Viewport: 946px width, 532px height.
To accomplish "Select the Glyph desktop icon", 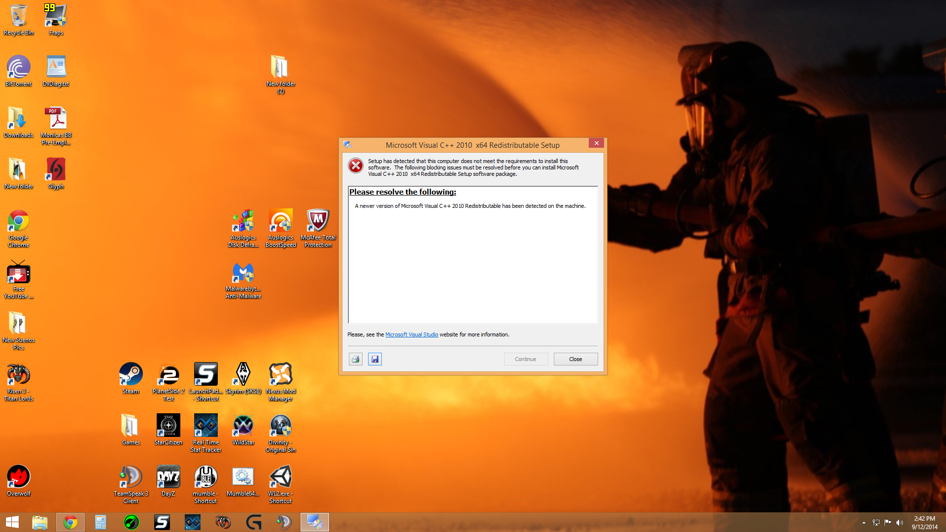I will pos(56,173).
